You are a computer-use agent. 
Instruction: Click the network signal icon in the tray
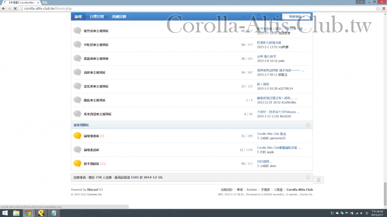(x=357, y=213)
